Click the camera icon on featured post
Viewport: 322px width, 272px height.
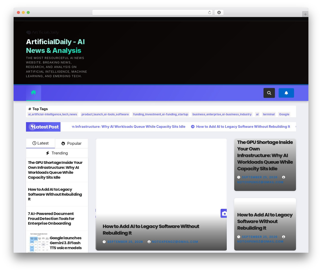[x=224, y=213]
